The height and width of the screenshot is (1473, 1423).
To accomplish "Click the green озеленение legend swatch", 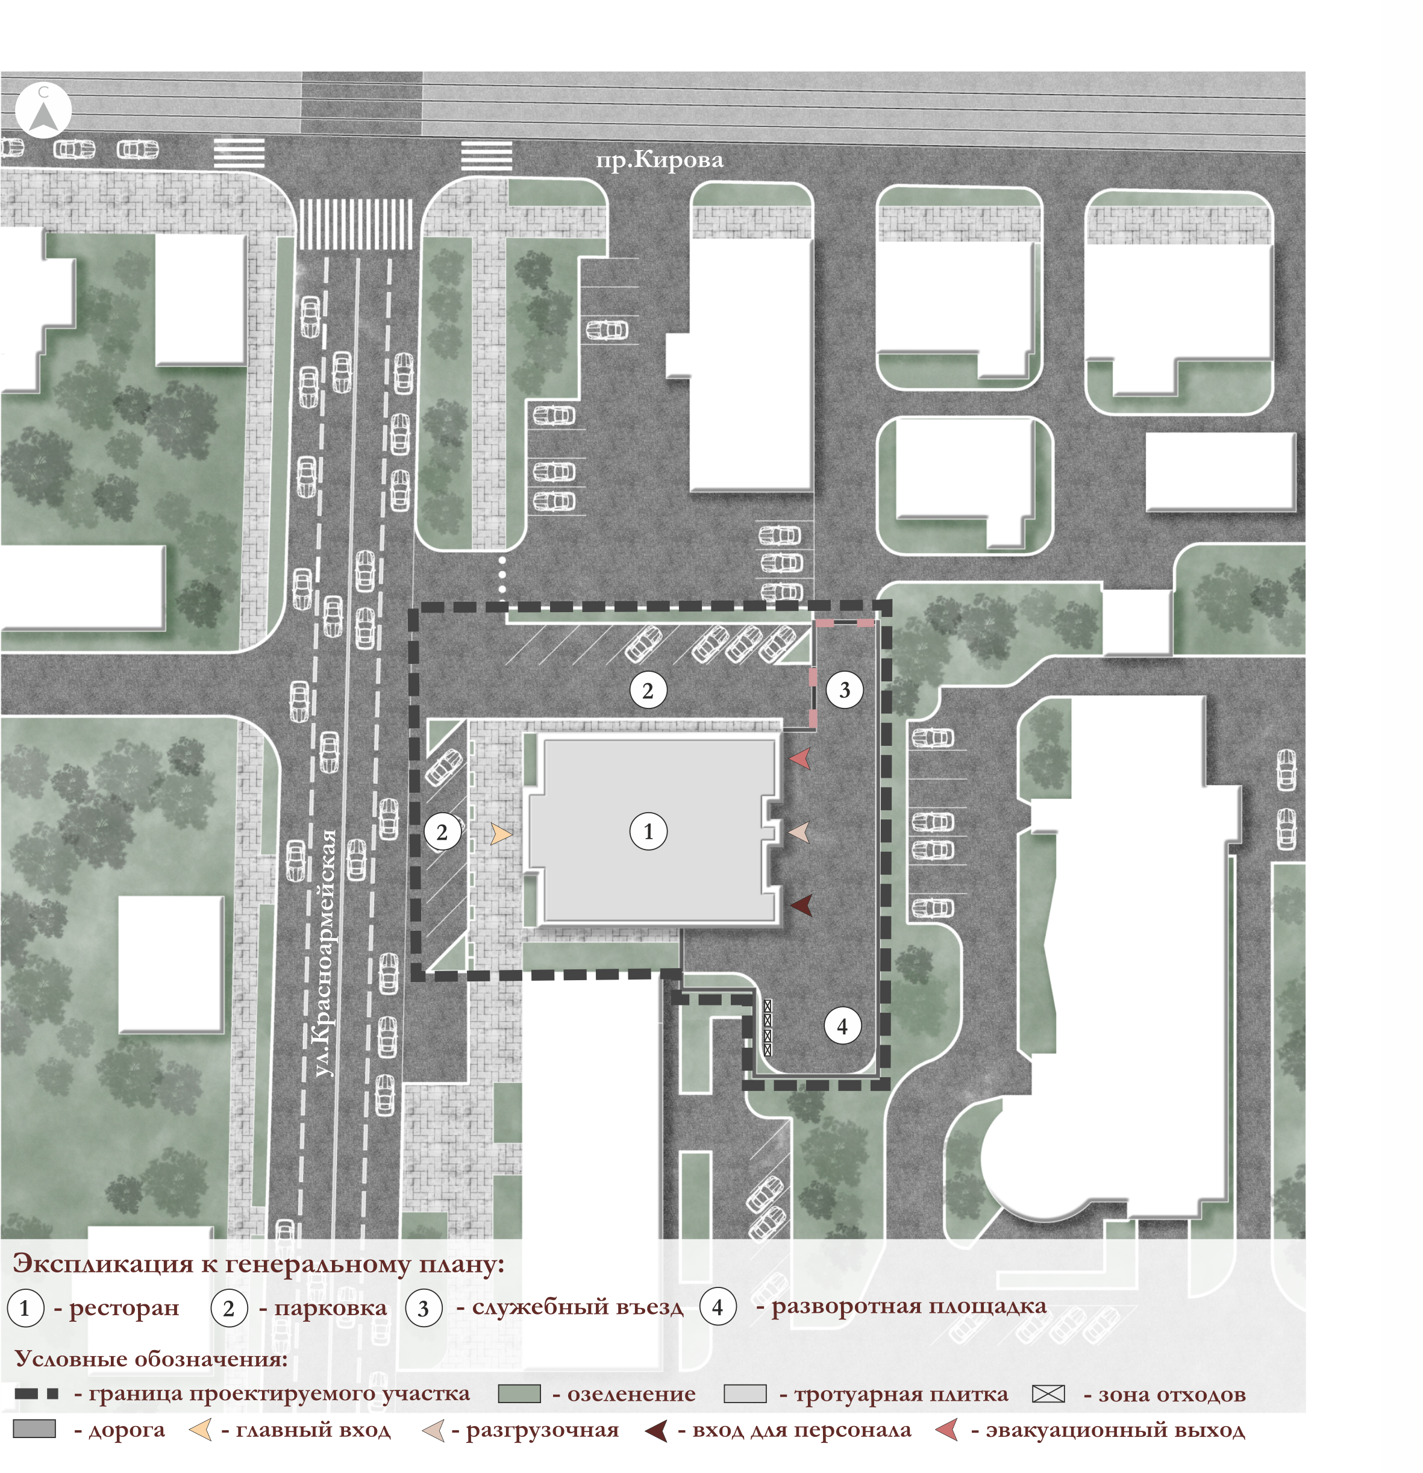I will click(519, 1394).
